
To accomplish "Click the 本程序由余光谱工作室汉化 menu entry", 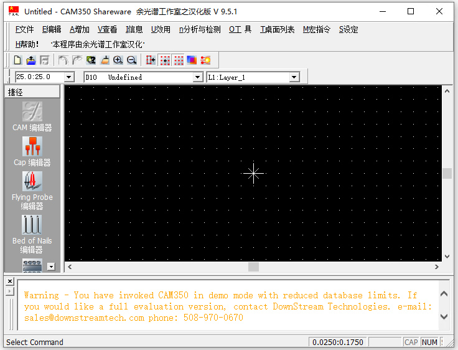I will coord(98,44).
